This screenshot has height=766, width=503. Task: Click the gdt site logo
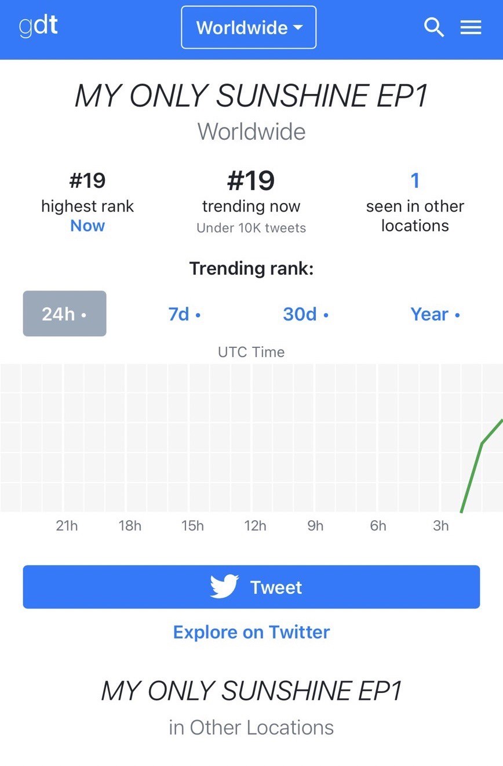38,27
